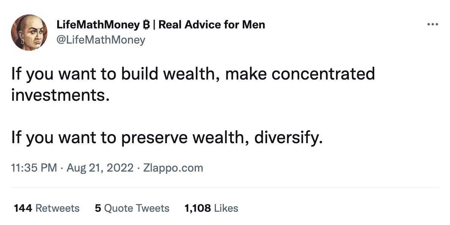Click the word "Likes" label

tap(226, 208)
